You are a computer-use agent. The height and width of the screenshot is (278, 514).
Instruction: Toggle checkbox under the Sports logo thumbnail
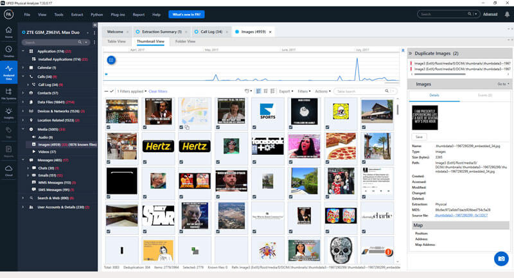click(254, 127)
